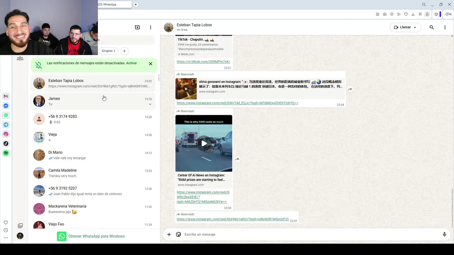The image size is (454, 255).
Task: Open TikTok in the browser sidebar
Action: (x=6, y=143)
